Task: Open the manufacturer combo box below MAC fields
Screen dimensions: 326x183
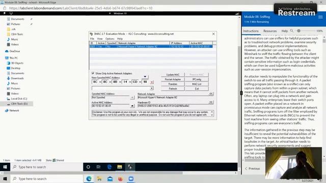Action: click(122, 88)
